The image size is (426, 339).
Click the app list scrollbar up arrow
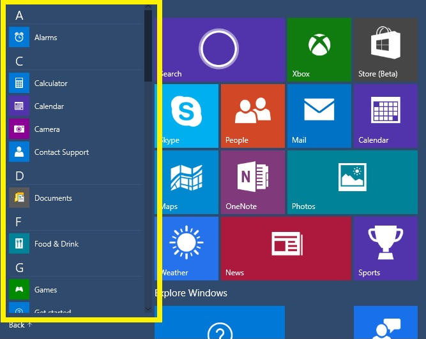[148, 6]
